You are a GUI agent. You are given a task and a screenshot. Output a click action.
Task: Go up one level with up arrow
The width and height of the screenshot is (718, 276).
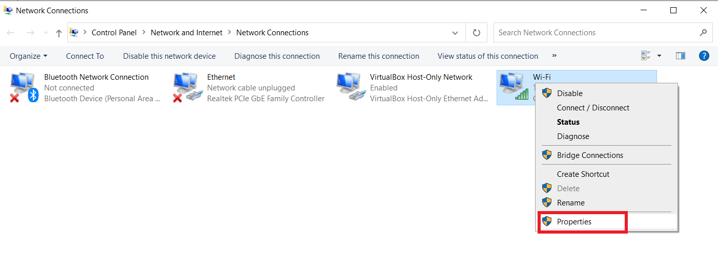[x=59, y=33]
